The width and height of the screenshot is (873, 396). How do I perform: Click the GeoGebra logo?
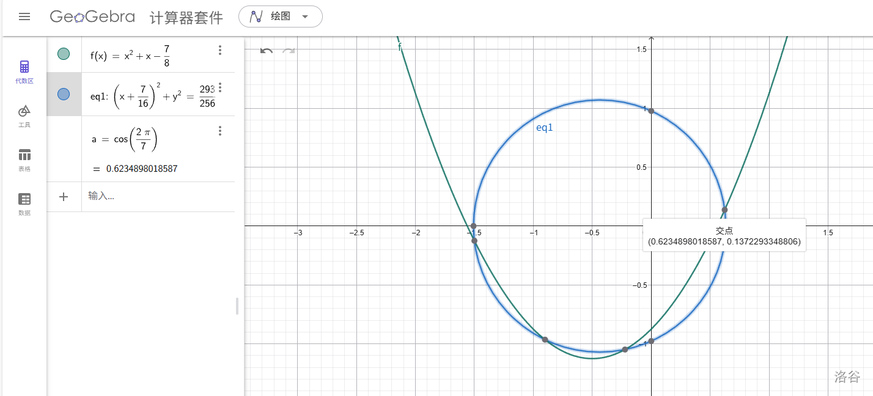pyautogui.click(x=92, y=16)
